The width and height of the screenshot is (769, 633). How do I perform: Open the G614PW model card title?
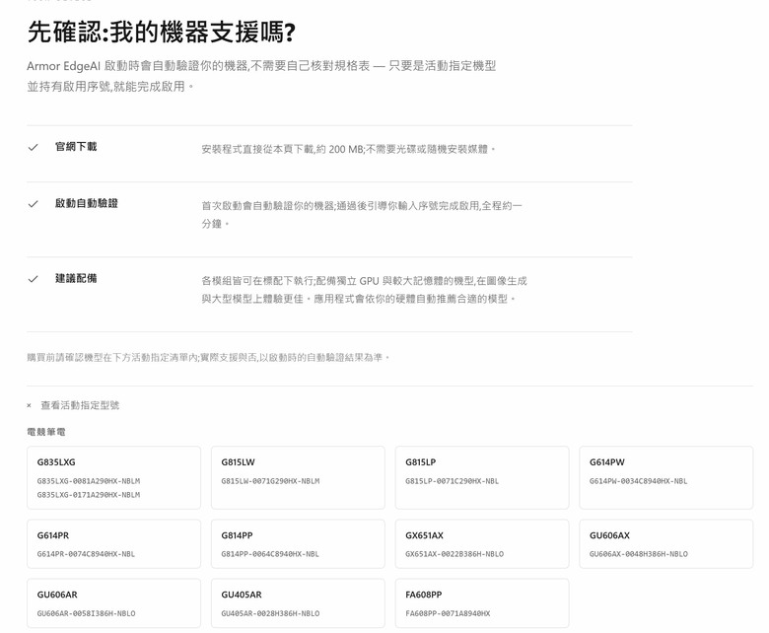pyautogui.click(x=607, y=461)
